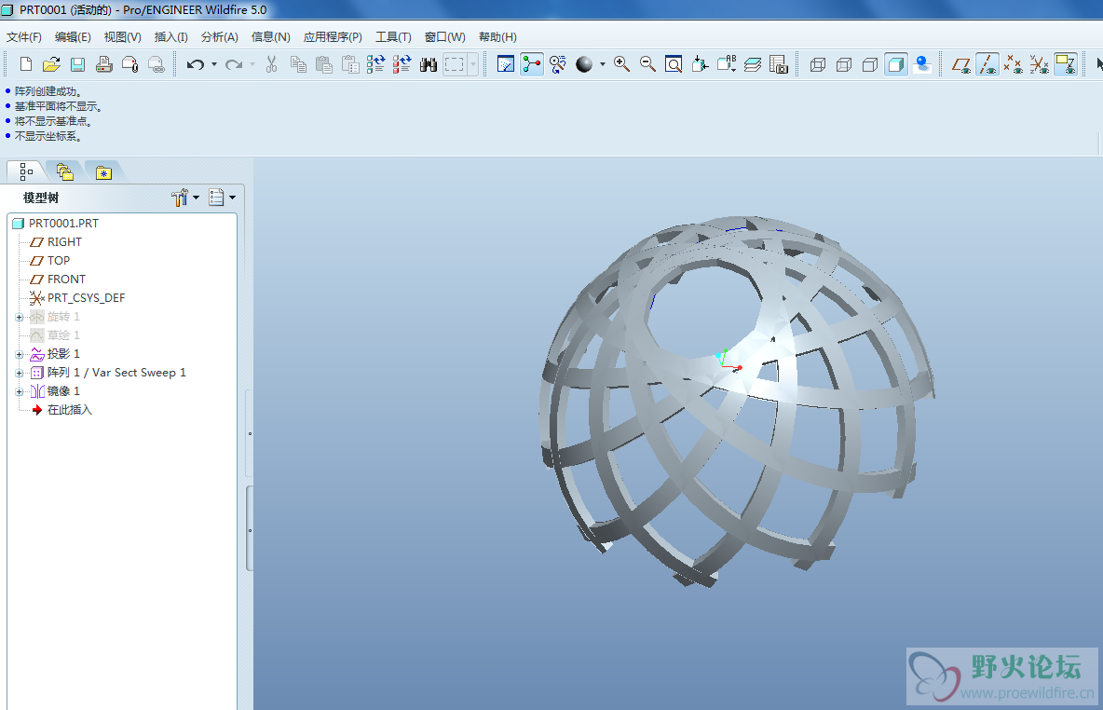The image size is (1103, 710).
Task: Open the 帮助(H) menu
Action: point(497,37)
